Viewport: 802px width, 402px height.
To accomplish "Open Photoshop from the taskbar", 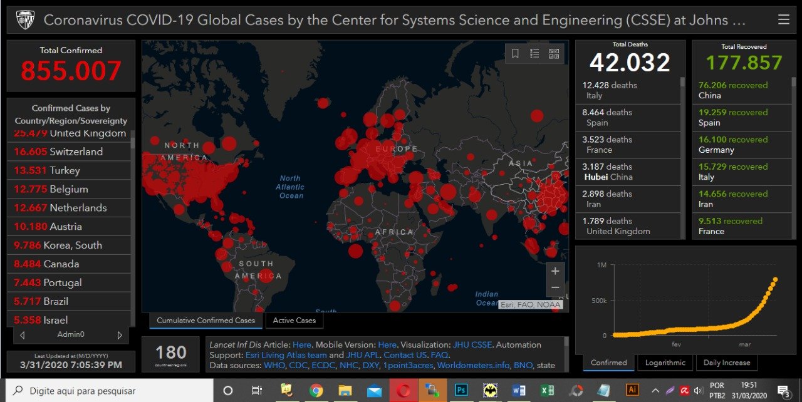I will pyautogui.click(x=461, y=391).
